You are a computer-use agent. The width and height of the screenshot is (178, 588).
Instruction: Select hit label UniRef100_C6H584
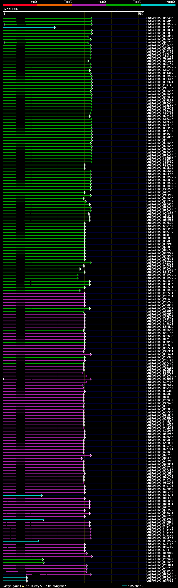tap(160, 293)
